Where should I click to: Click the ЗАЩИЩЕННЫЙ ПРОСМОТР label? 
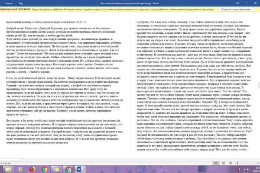(15, 10)
